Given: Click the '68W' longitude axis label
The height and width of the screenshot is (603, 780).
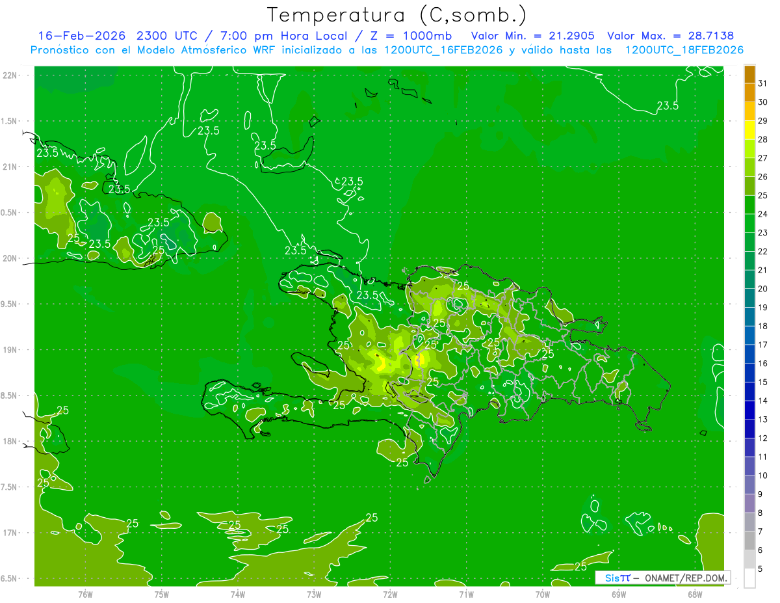Looking at the screenshot, I should pos(695,595).
